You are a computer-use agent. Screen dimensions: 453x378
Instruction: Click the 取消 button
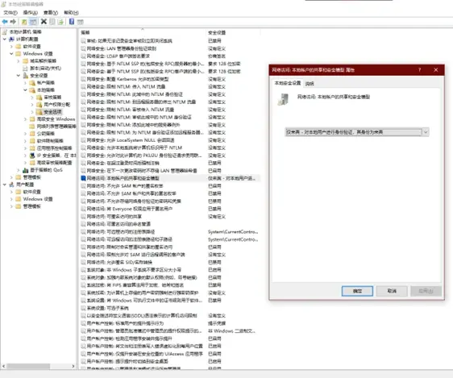tap(392, 291)
